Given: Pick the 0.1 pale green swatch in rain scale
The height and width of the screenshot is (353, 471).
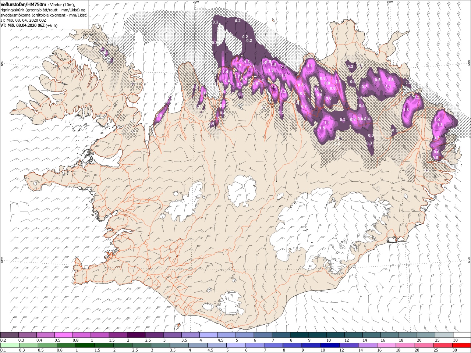Looking at the screenshot, I should [x=10, y=345].
